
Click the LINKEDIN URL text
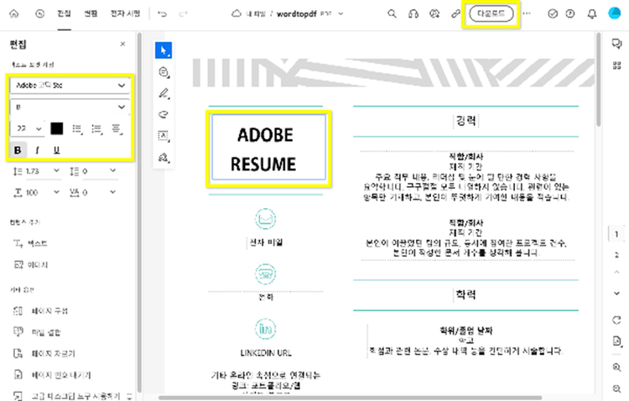(x=266, y=353)
